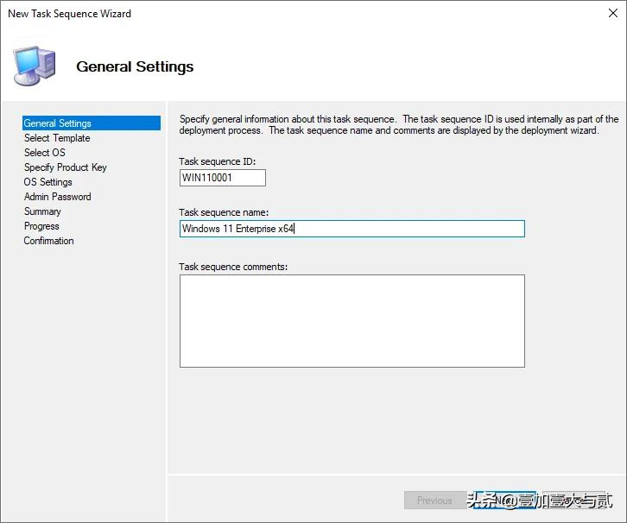Click inside the Task sequence name field

[351, 229]
